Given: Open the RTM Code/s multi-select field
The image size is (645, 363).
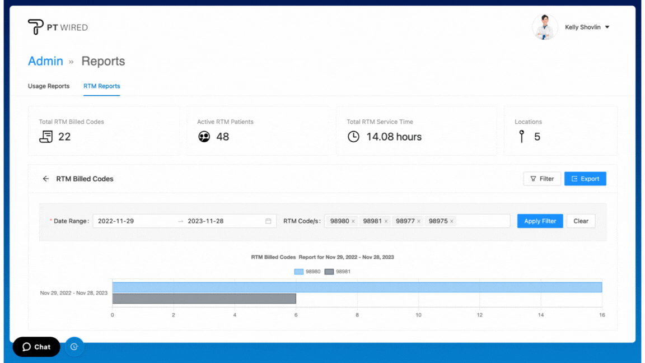Looking at the screenshot, I should coord(482,221).
